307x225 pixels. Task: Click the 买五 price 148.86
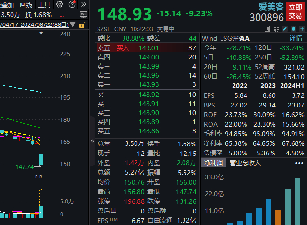tap(148, 131)
